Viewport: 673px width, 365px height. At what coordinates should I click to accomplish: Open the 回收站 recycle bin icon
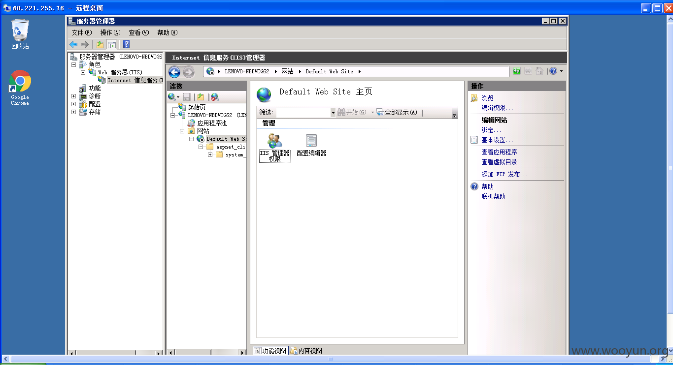(20, 34)
